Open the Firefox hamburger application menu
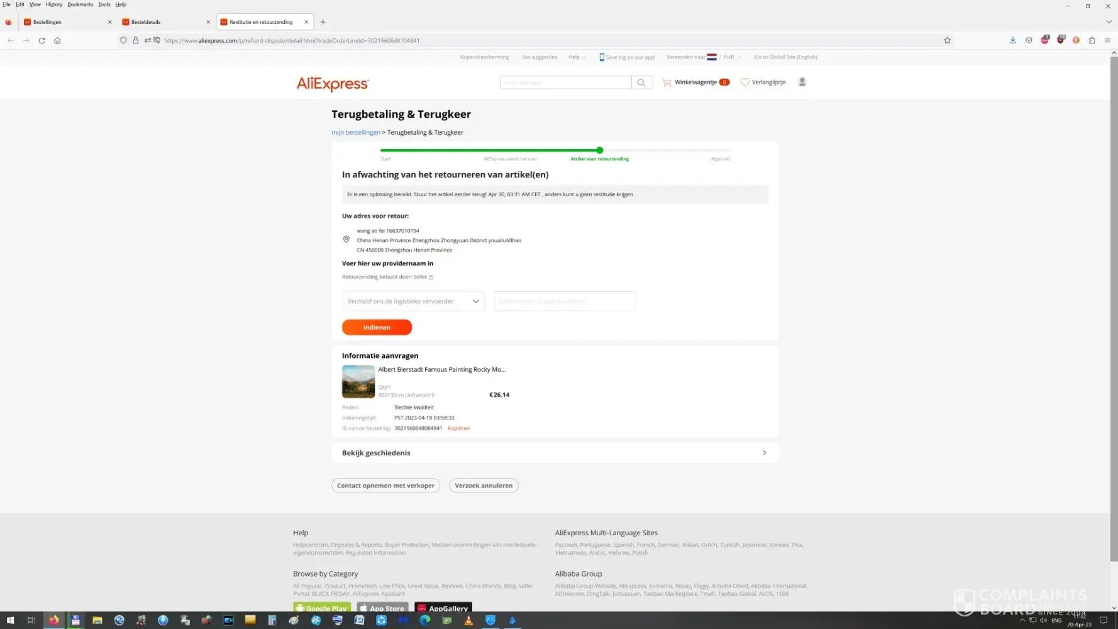 click(x=1107, y=40)
